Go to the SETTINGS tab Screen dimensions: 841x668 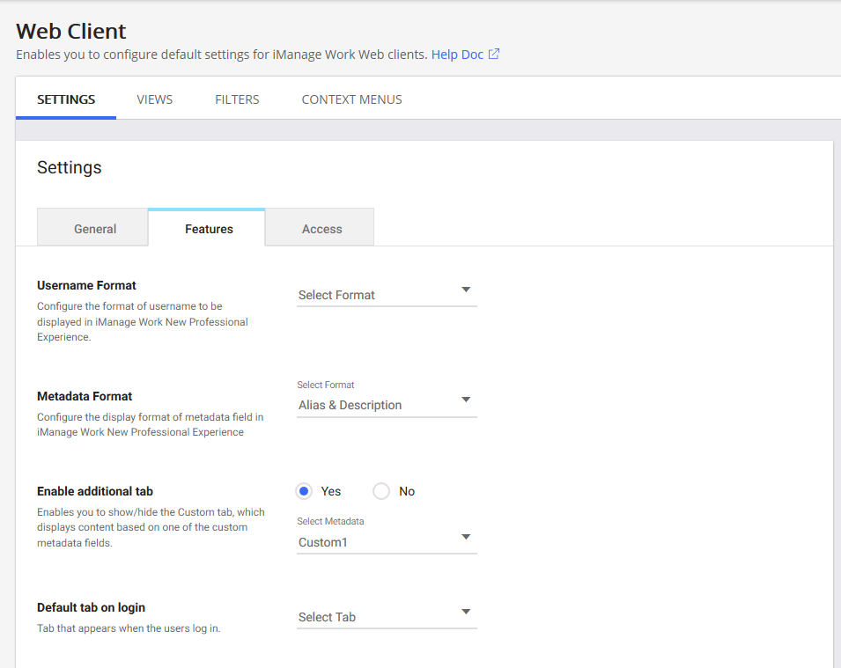click(x=66, y=99)
